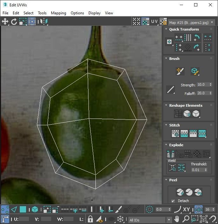
Task: Select the Move Selected Subobjects tool
Action: tap(5, 22)
